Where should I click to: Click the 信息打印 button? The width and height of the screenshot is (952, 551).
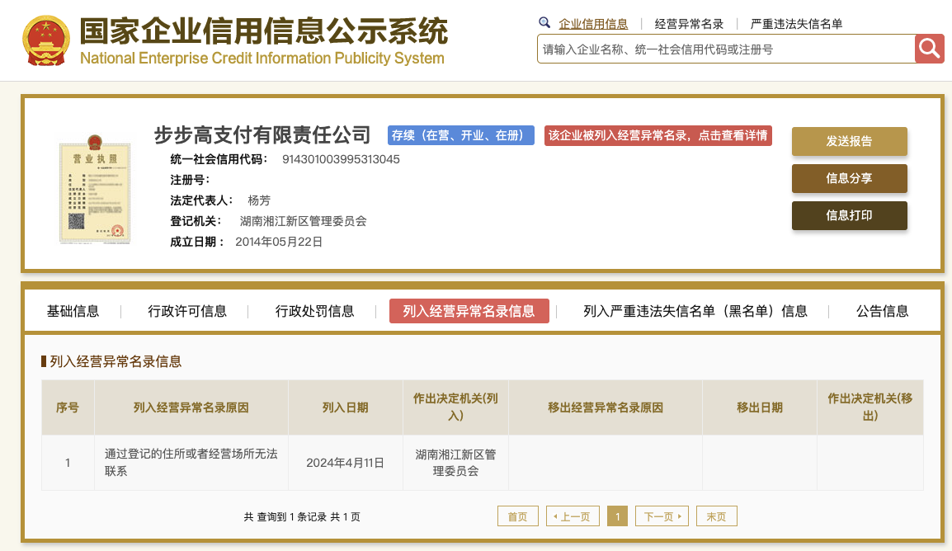click(850, 215)
